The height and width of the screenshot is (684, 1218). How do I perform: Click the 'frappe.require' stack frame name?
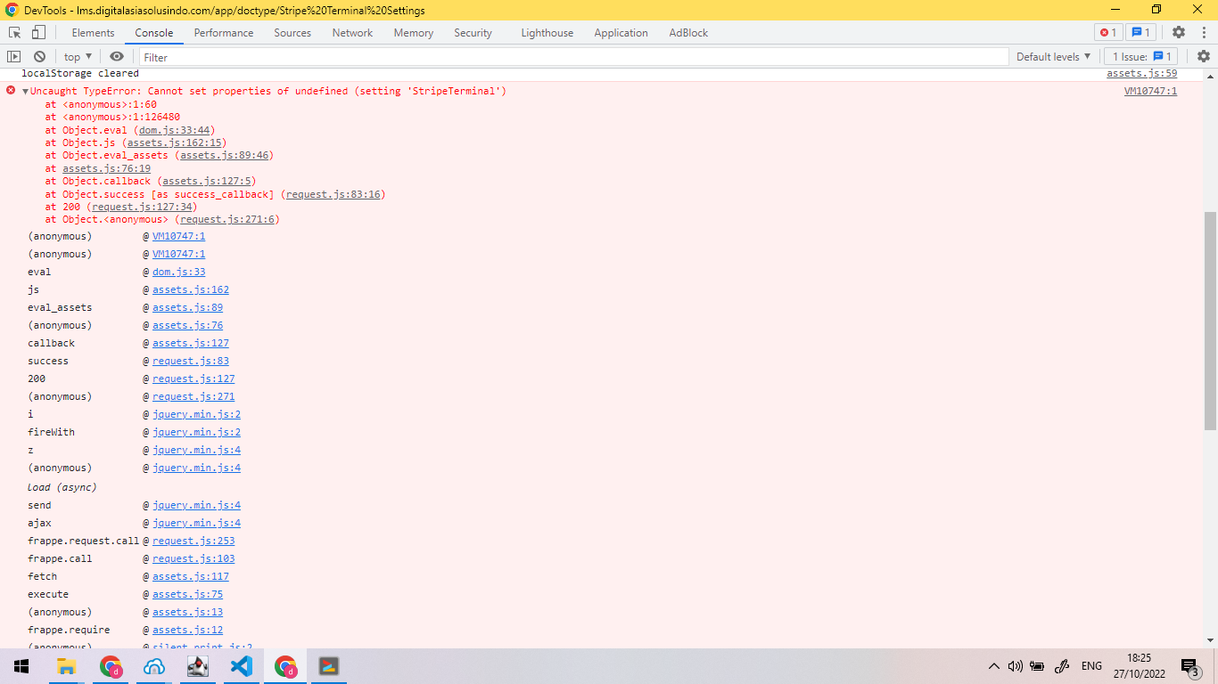point(69,630)
